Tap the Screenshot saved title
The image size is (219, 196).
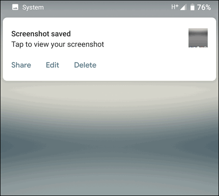[41, 34]
